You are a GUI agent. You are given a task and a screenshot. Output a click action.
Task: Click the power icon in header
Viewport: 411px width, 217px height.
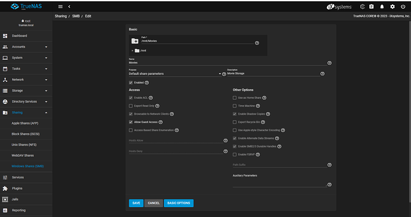pyautogui.click(x=403, y=7)
